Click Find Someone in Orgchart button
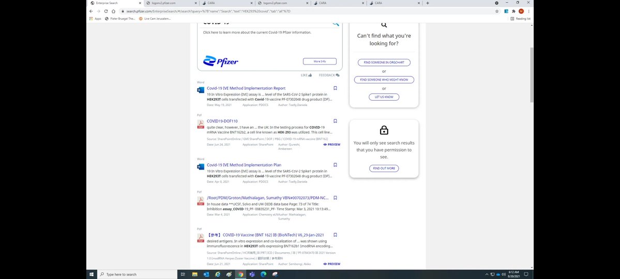620x279 pixels. (384, 63)
